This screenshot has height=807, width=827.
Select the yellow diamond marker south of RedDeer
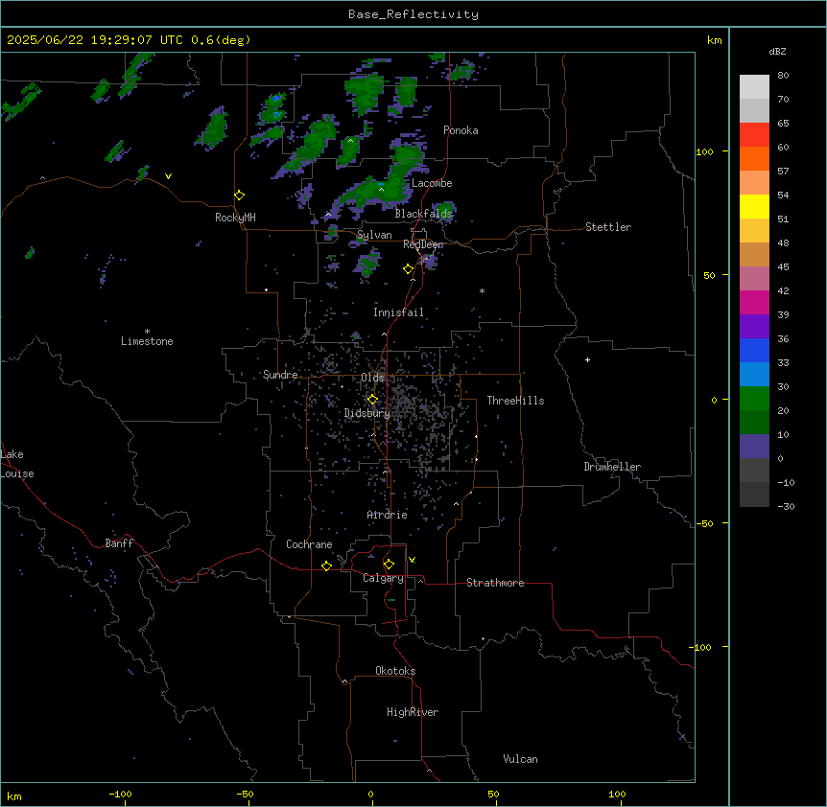(x=409, y=269)
